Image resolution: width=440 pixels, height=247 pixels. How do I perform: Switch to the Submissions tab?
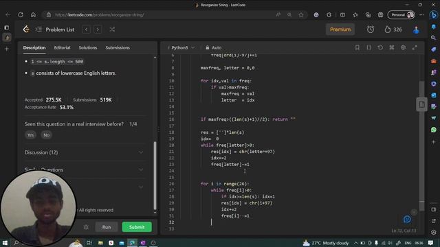[118, 47]
